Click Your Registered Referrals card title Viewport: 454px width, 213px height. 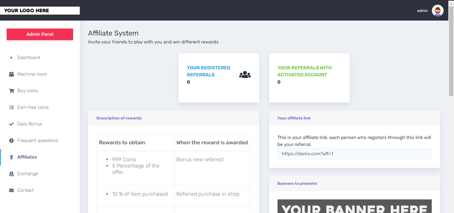tap(208, 71)
